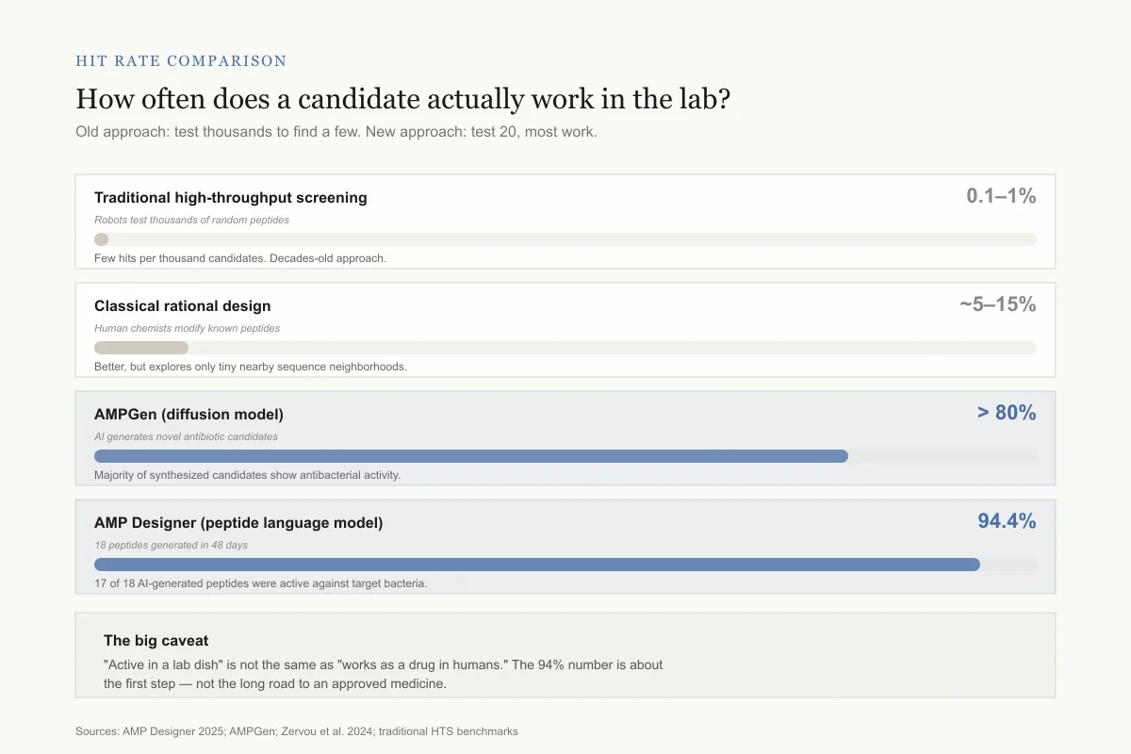1131x754 pixels.
Task: Select the caveat paragraph about lab dish activity
Action: pyautogui.click(x=384, y=674)
